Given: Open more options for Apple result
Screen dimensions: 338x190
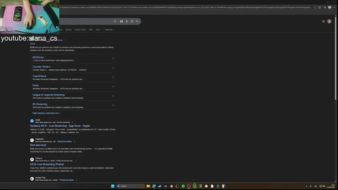Looking at the screenshot, I should 72,122.
